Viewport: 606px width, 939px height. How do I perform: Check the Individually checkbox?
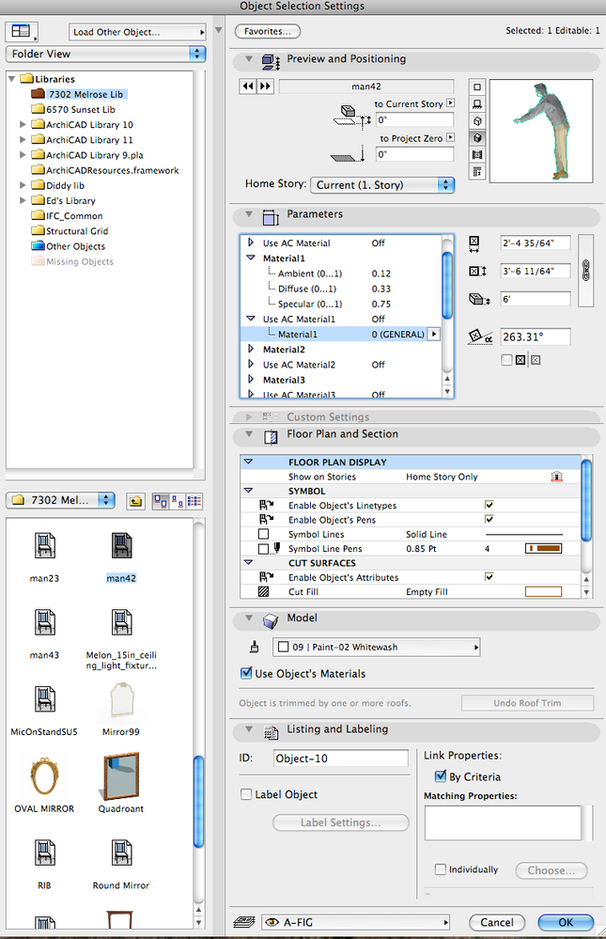click(x=441, y=869)
